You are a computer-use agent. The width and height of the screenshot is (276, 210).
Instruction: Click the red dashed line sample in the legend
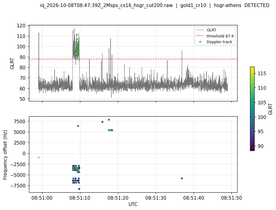click(200, 36)
